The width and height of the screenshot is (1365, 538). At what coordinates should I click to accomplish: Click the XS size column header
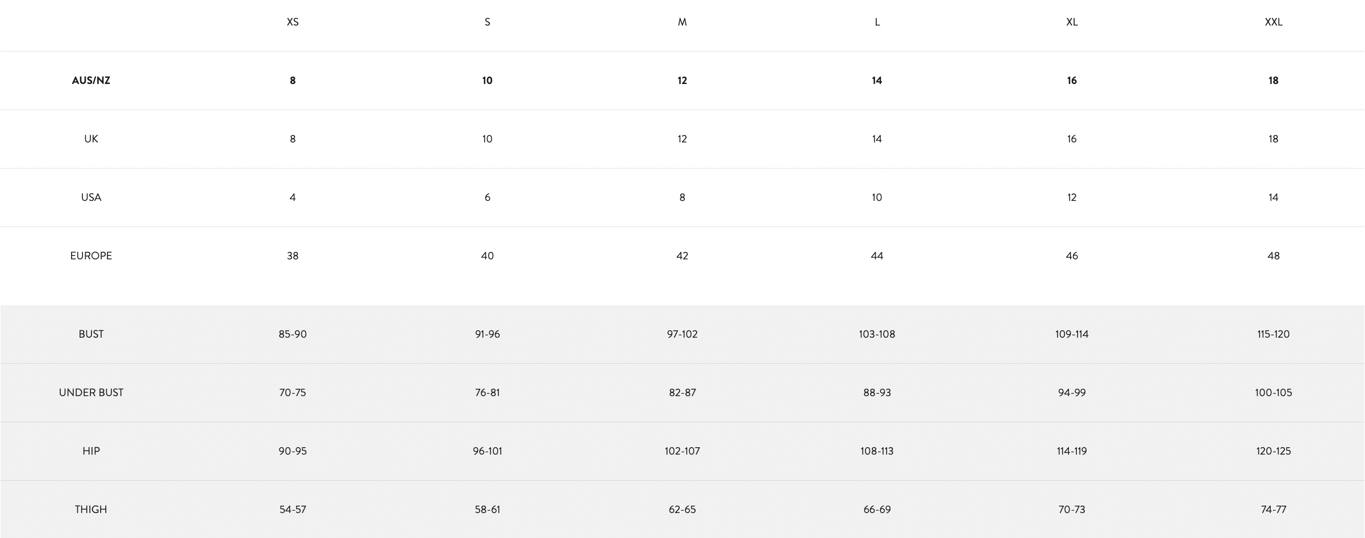point(292,22)
